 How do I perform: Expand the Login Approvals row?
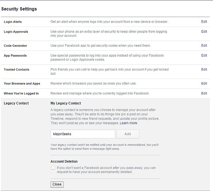(x=16, y=32)
